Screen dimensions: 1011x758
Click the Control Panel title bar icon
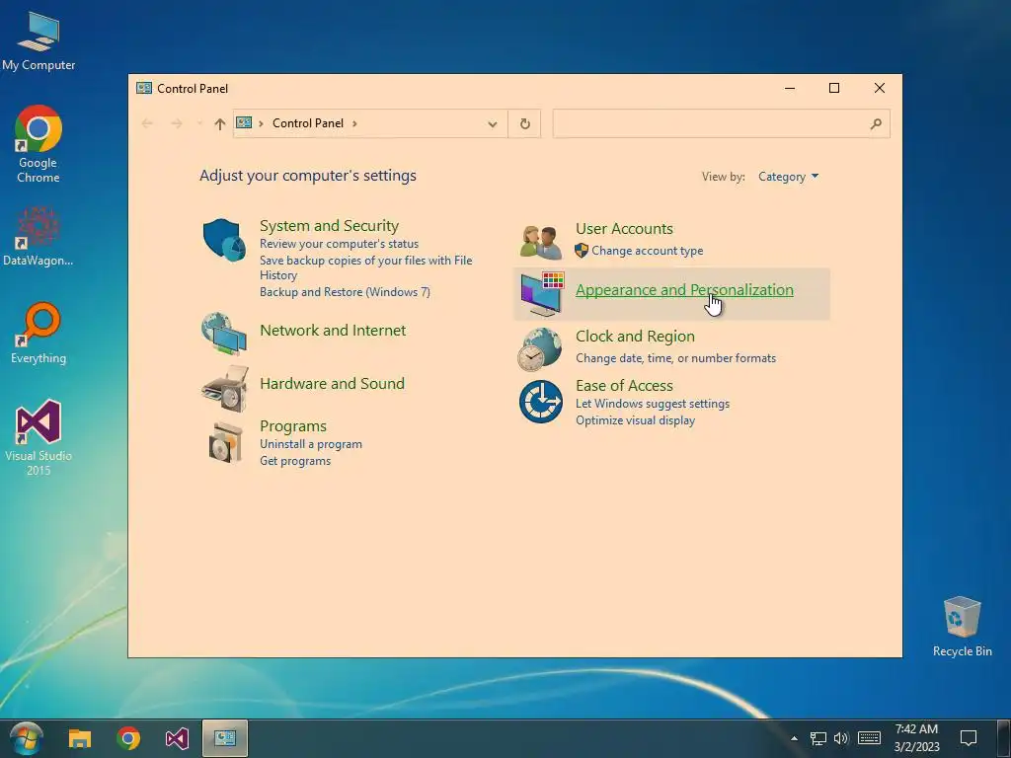click(144, 88)
